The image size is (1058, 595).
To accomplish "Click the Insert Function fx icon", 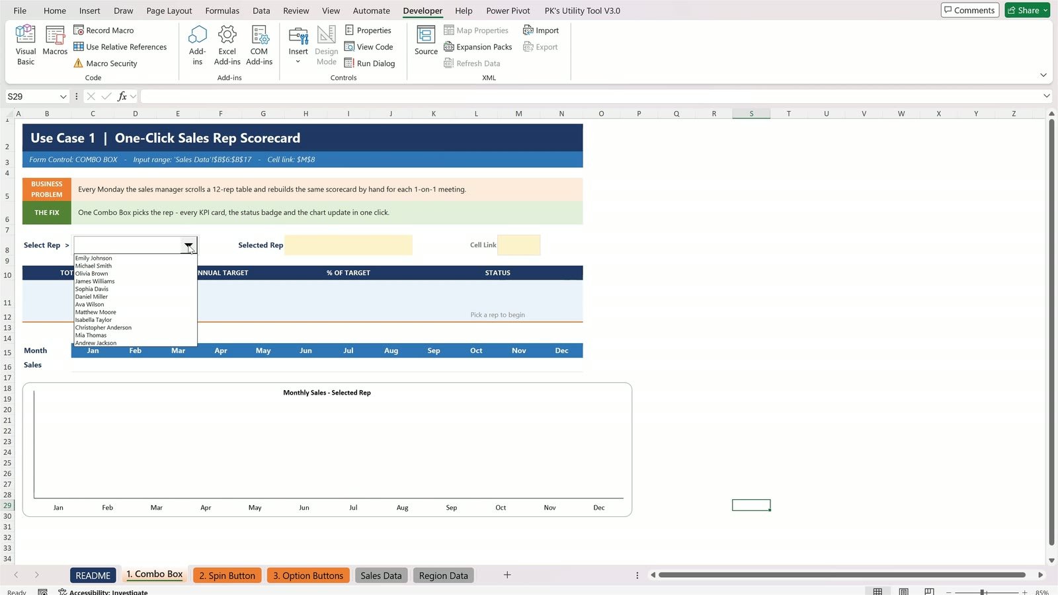I will click(x=122, y=97).
